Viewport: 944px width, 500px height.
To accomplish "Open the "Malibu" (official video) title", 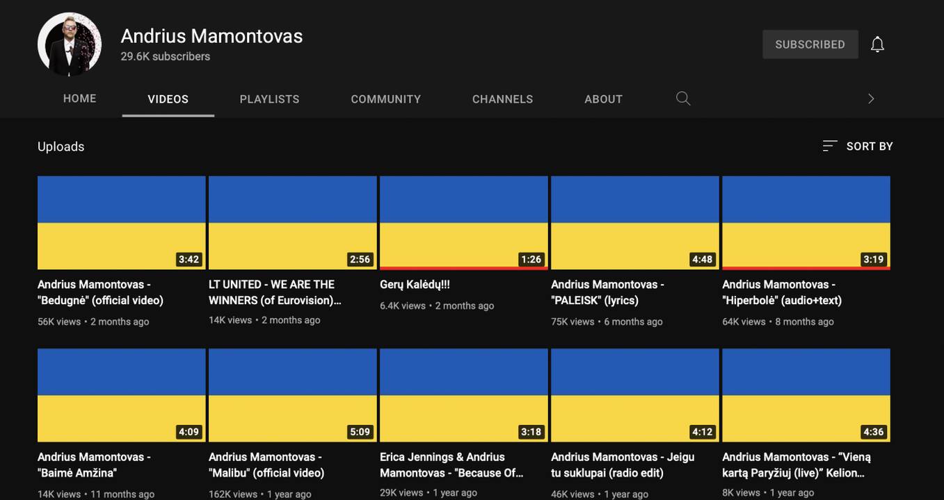I will point(266,465).
